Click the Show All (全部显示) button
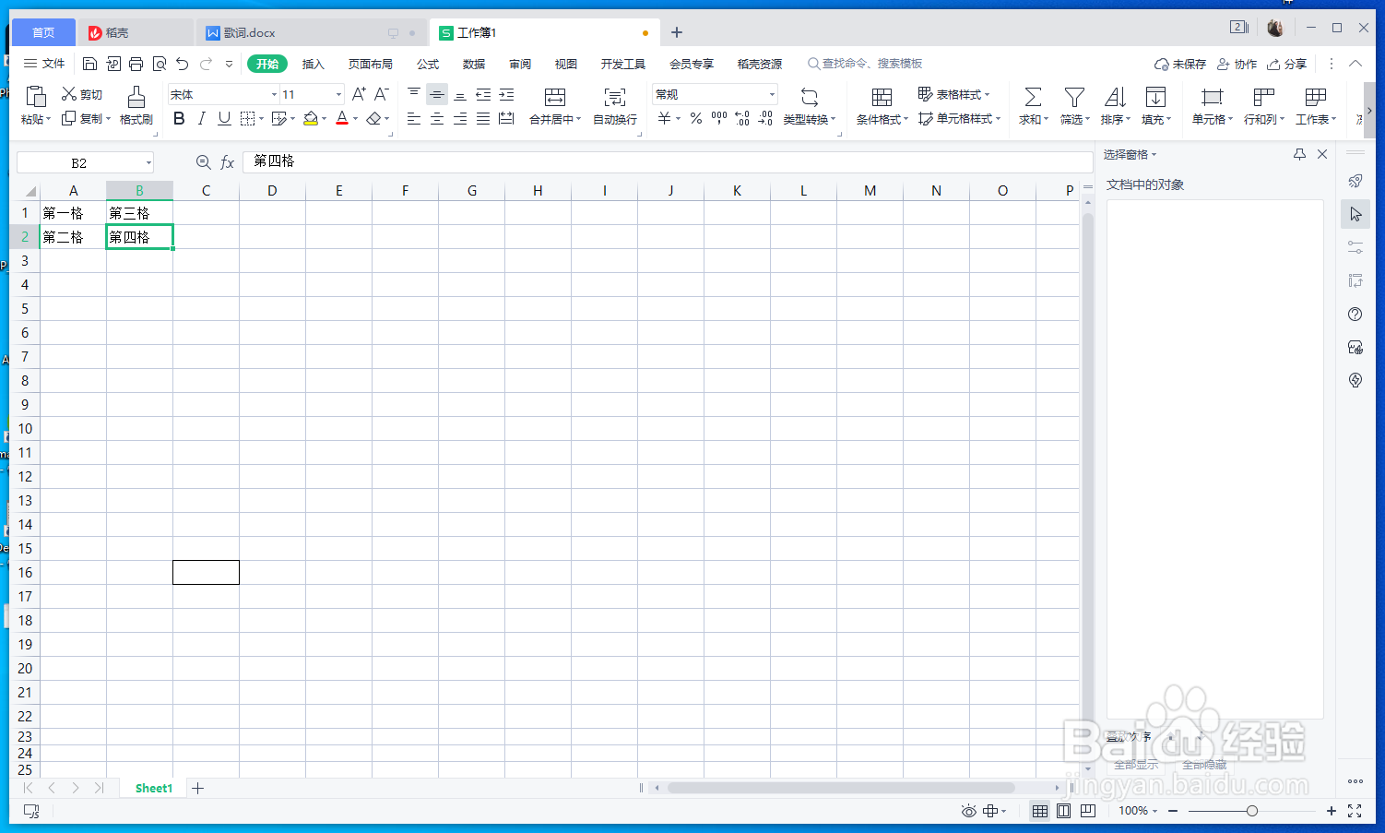1385x833 pixels. (1136, 765)
